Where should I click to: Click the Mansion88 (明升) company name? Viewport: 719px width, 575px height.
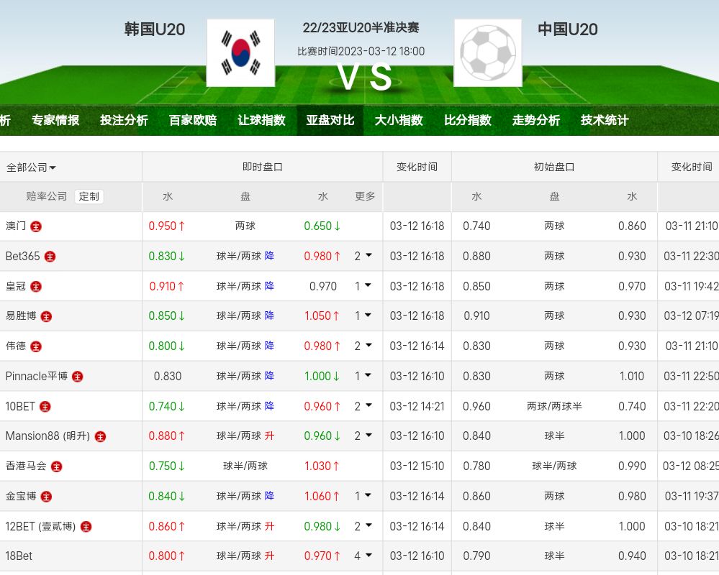(47, 436)
